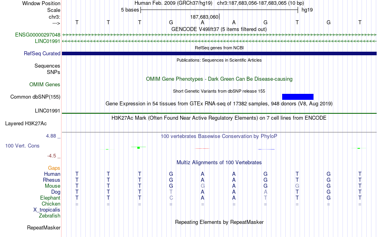Image resolution: width=377 pixels, height=237 pixels.
Task: Click LINC01991 label in the GTEx track
Action: 47,111
